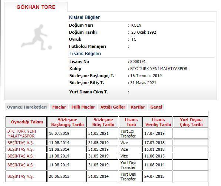This screenshot has width=221, height=186.
Task: Open BEŞİKTAŞ A.Ş. link licensed 11.08.2015
Action: point(20,156)
